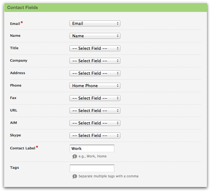The height and width of the screenshot is (192, 211).
Task: Open the Address select field dropdown
Action: [95, 73]
